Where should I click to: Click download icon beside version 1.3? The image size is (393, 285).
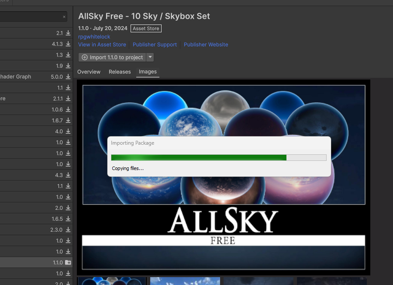point(68,55)
